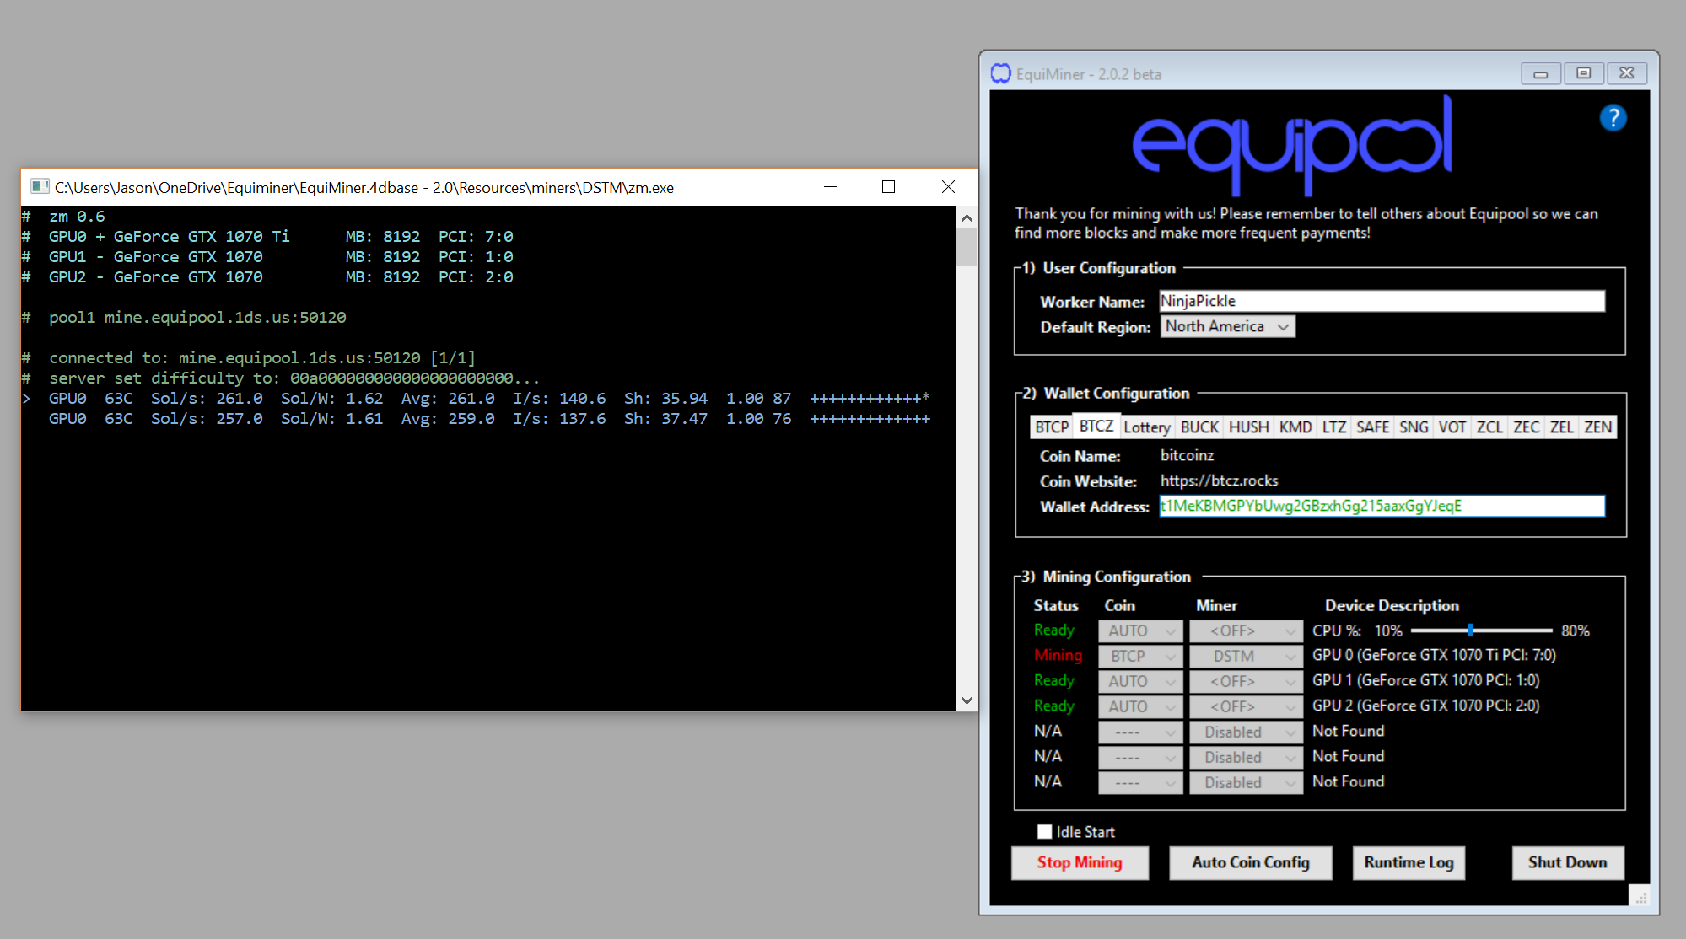Click the red Mining status for GPU 0
This screenshot has height=939, width=1686.
pos(1058,655)
